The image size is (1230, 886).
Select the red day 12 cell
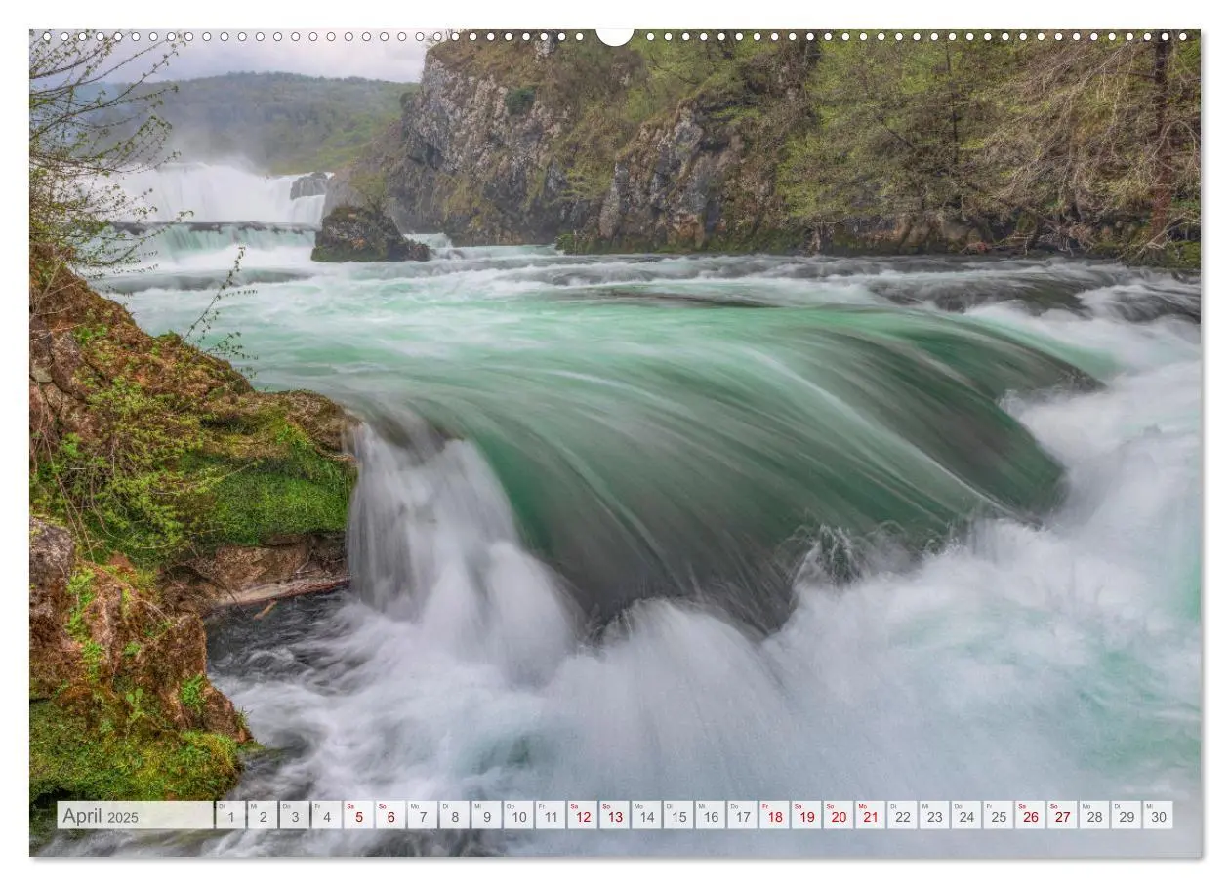(583, 816)
